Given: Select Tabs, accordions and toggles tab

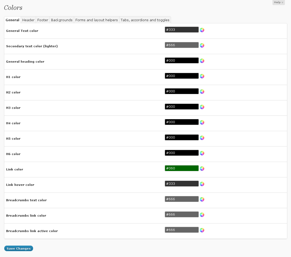Looking at the screenshot, I should [x=145, y=20].
